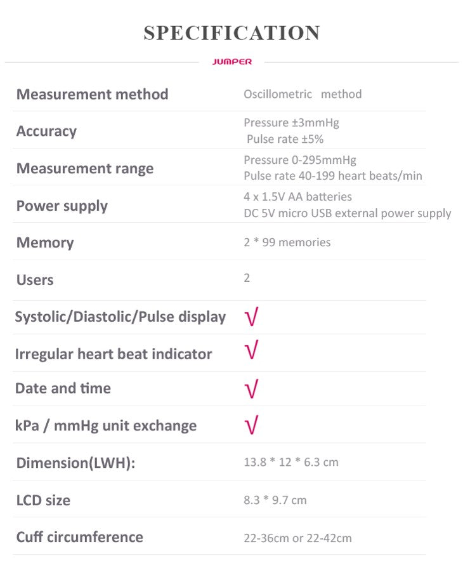Click the JUMPER brand logo

[x=232, y=62]
